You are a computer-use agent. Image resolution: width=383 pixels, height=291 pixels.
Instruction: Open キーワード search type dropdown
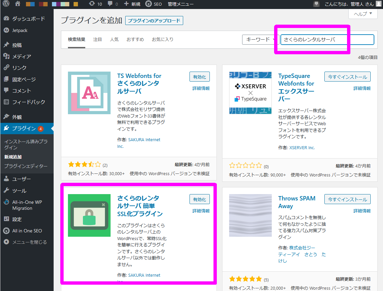coord(260,40)
